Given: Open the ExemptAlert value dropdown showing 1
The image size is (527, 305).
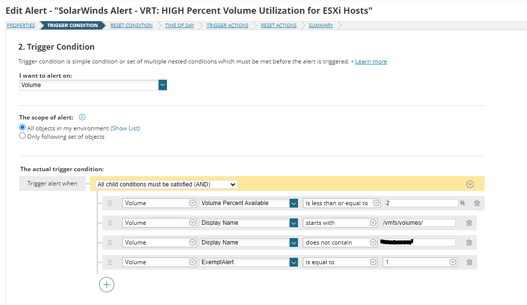Looking at the screenshot, I should [420, 262].
